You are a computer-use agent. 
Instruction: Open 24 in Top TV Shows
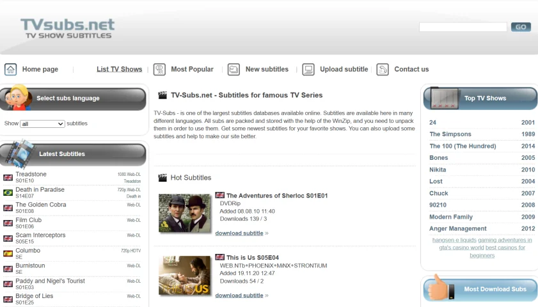(x=432, y=122)
